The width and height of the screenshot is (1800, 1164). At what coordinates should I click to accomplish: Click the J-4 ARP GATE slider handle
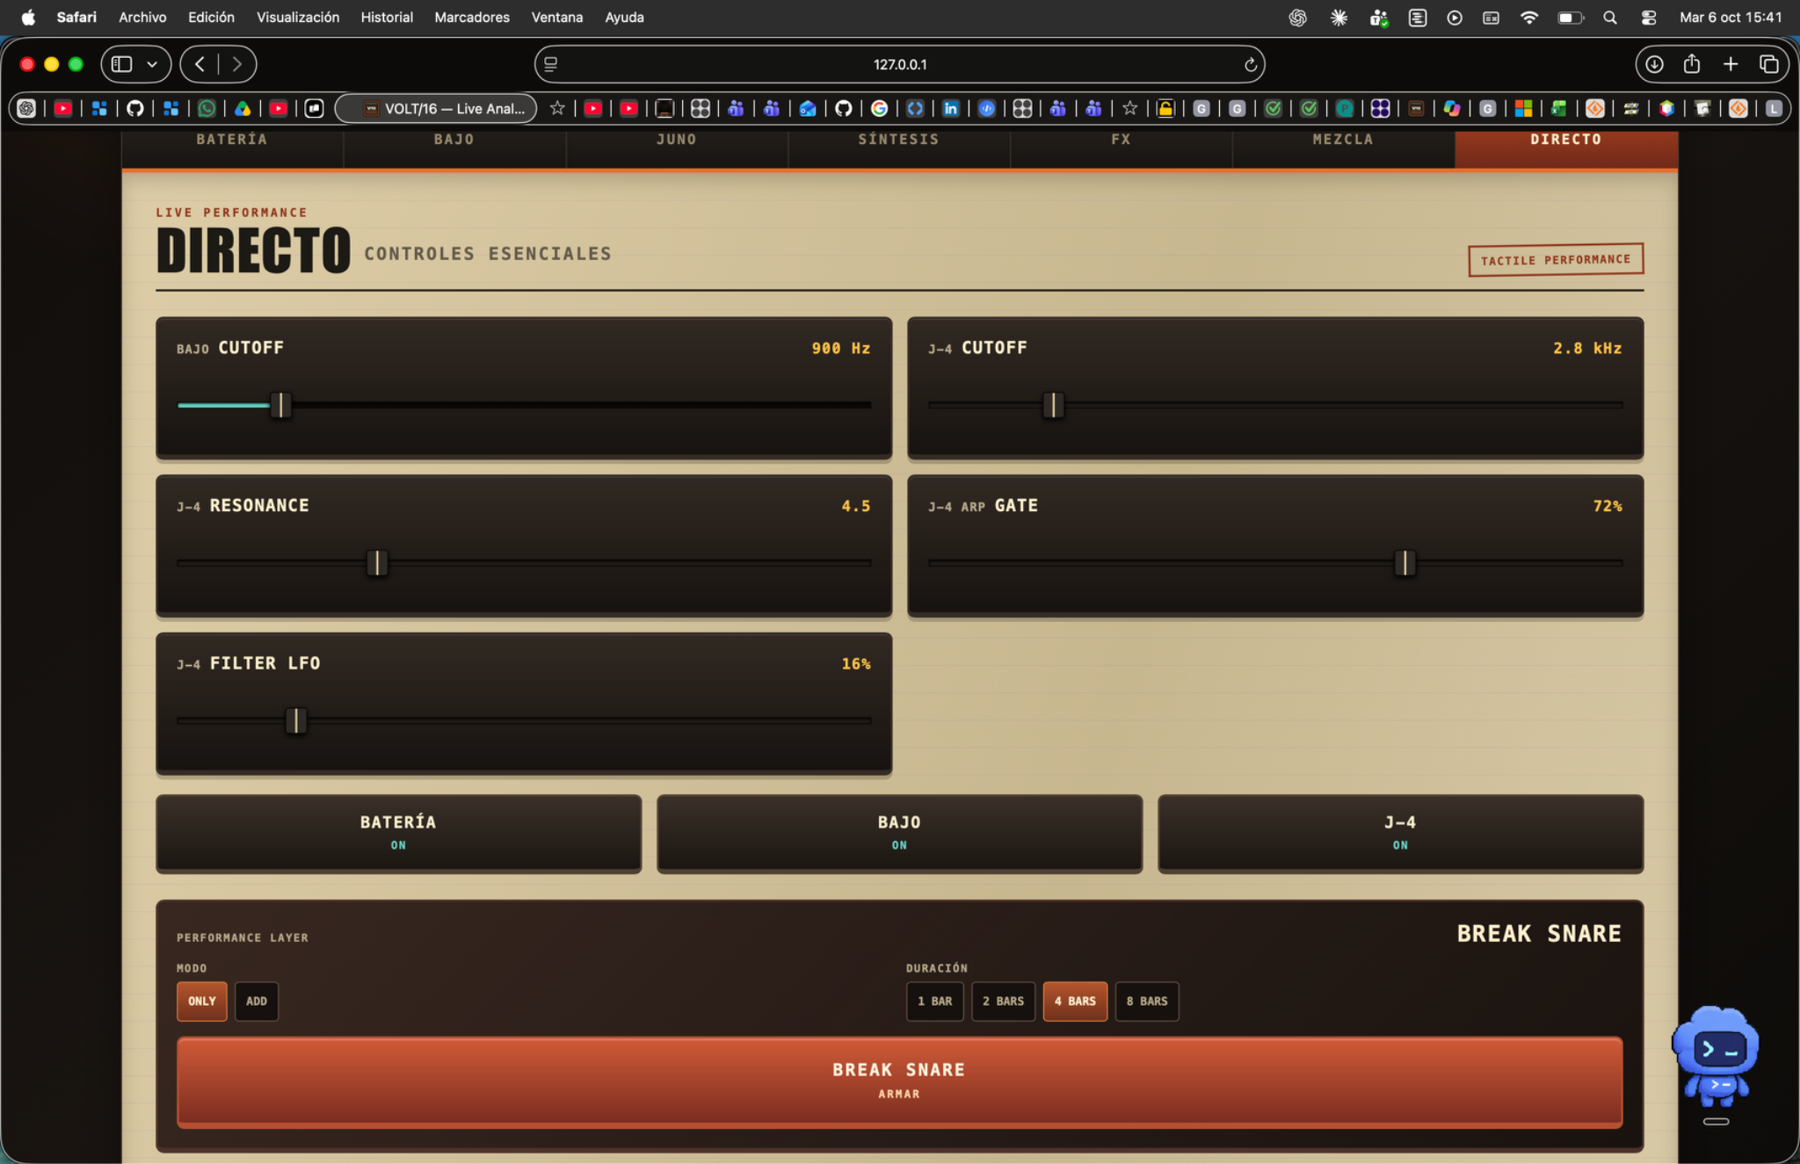coord(1404,563)
